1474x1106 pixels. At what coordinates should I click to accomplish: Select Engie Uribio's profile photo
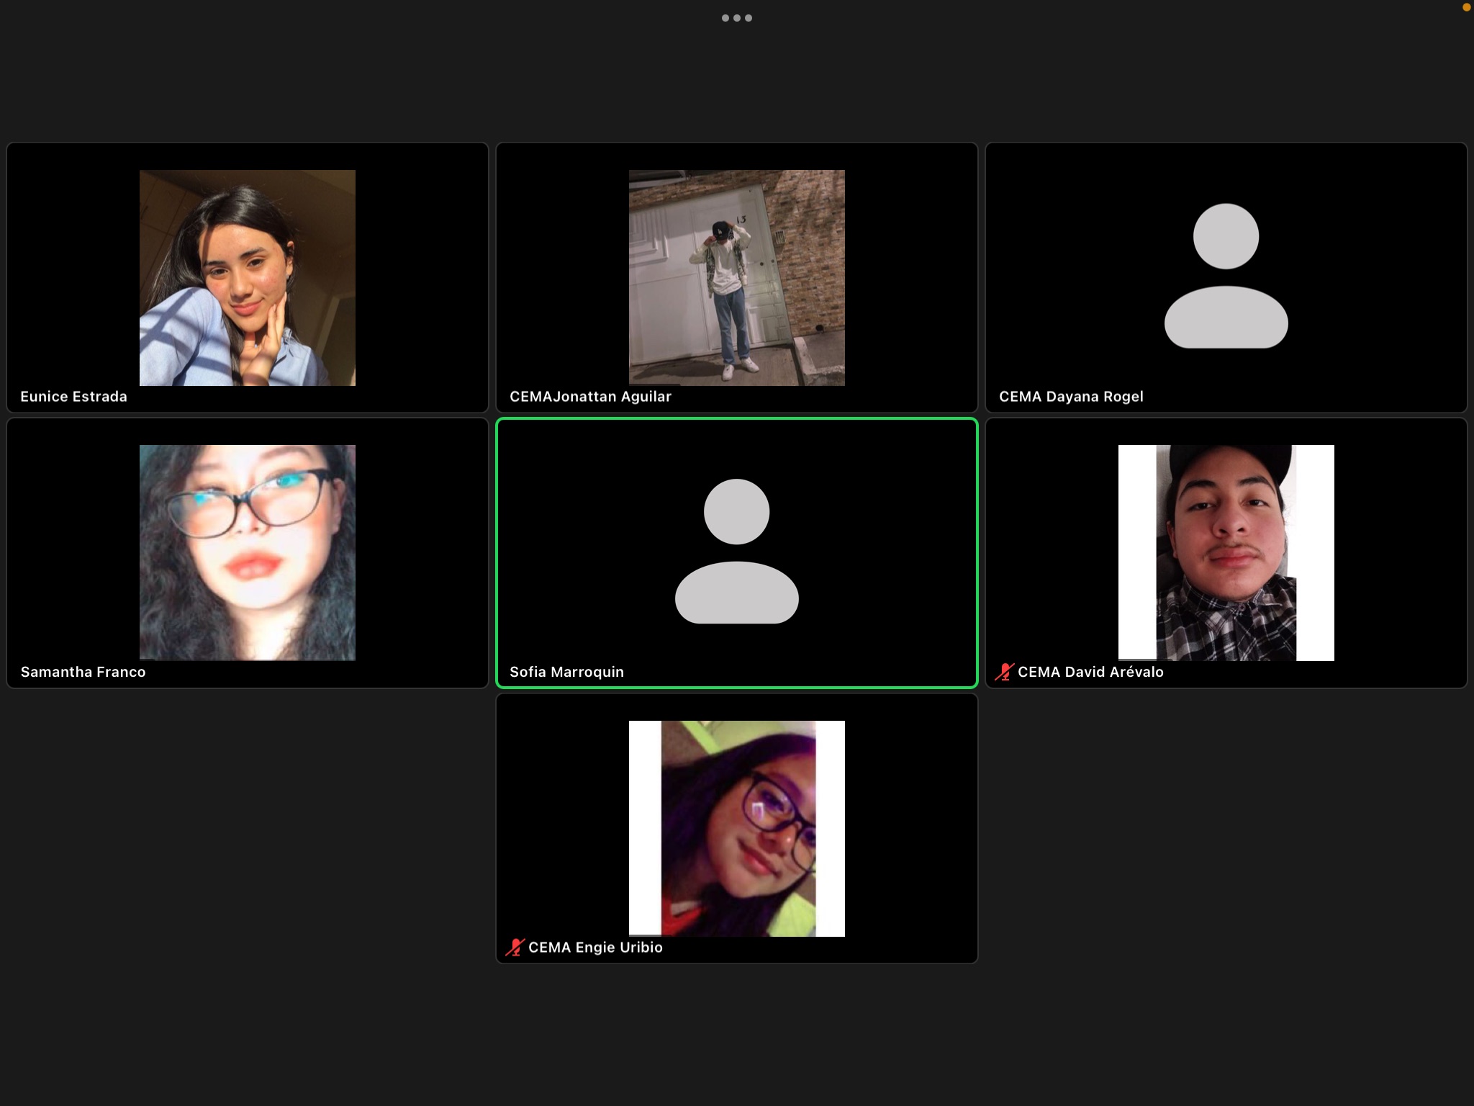pos(736,828)
